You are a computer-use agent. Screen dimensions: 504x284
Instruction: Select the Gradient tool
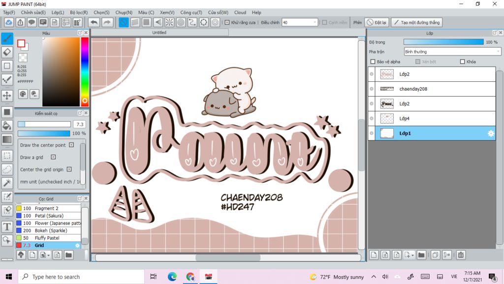[7, 140]
